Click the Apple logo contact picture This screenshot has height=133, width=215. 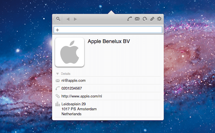(x=70, y=52)
